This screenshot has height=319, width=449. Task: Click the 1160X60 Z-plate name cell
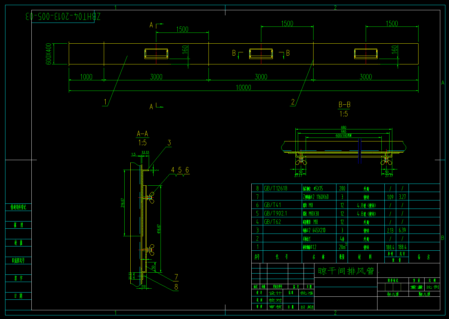point(316,197)
